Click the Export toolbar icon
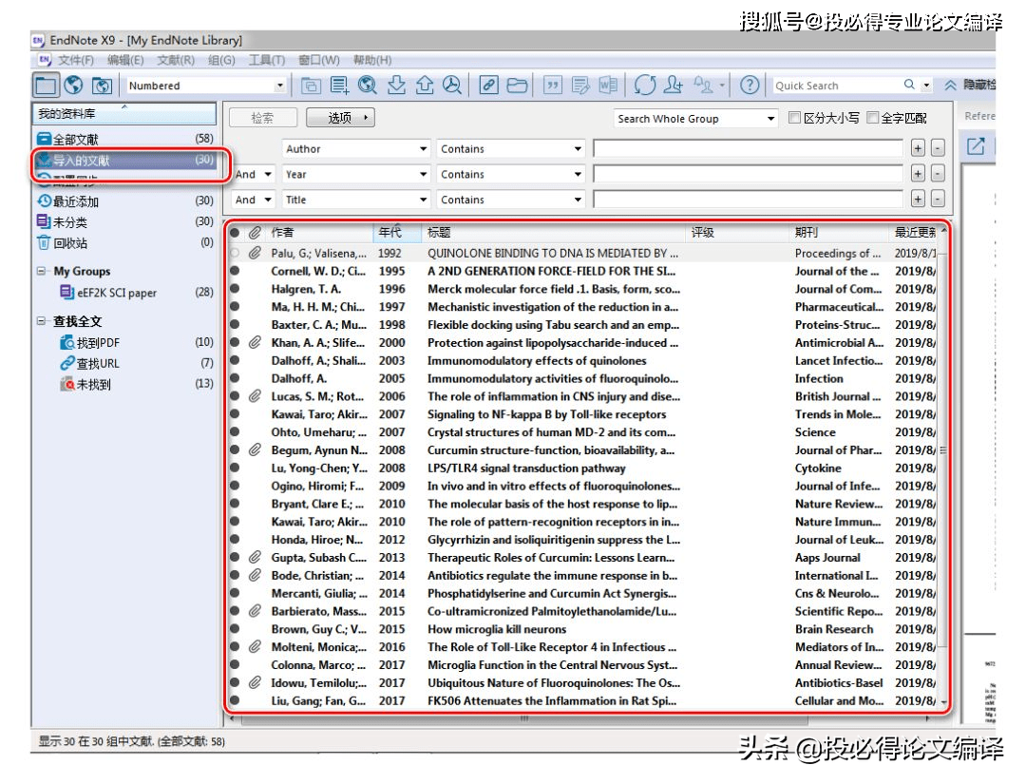This screenshot has width=1026, height=784. [x=424, y=86]
